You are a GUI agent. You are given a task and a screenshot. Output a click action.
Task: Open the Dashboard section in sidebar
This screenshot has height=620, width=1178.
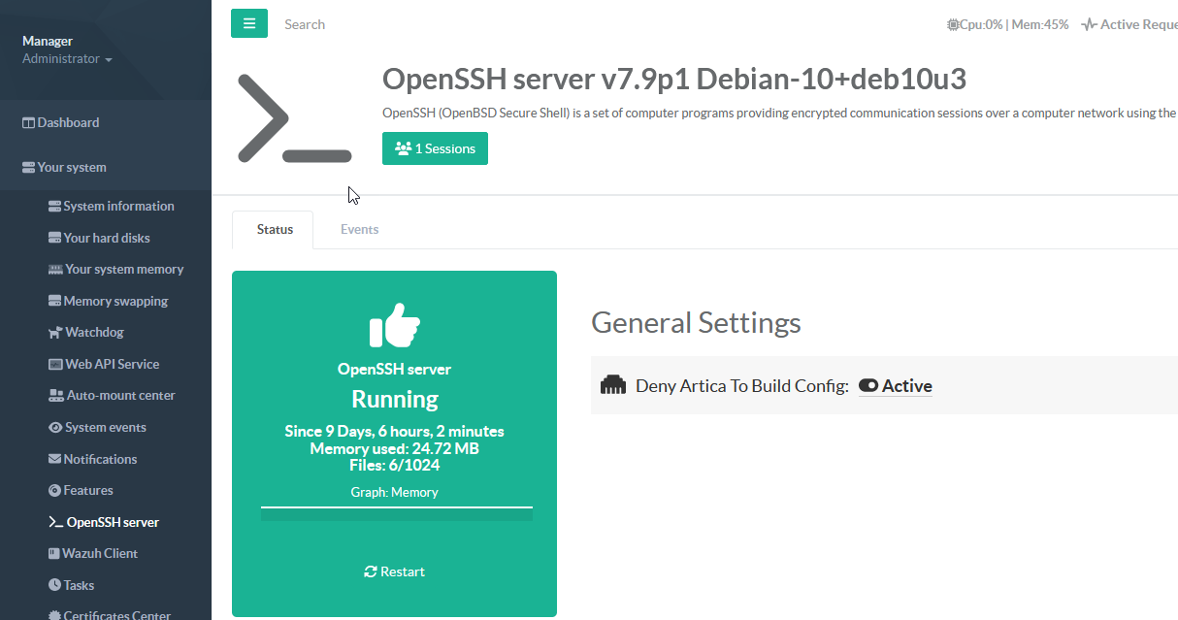click(x=68, y=123)
